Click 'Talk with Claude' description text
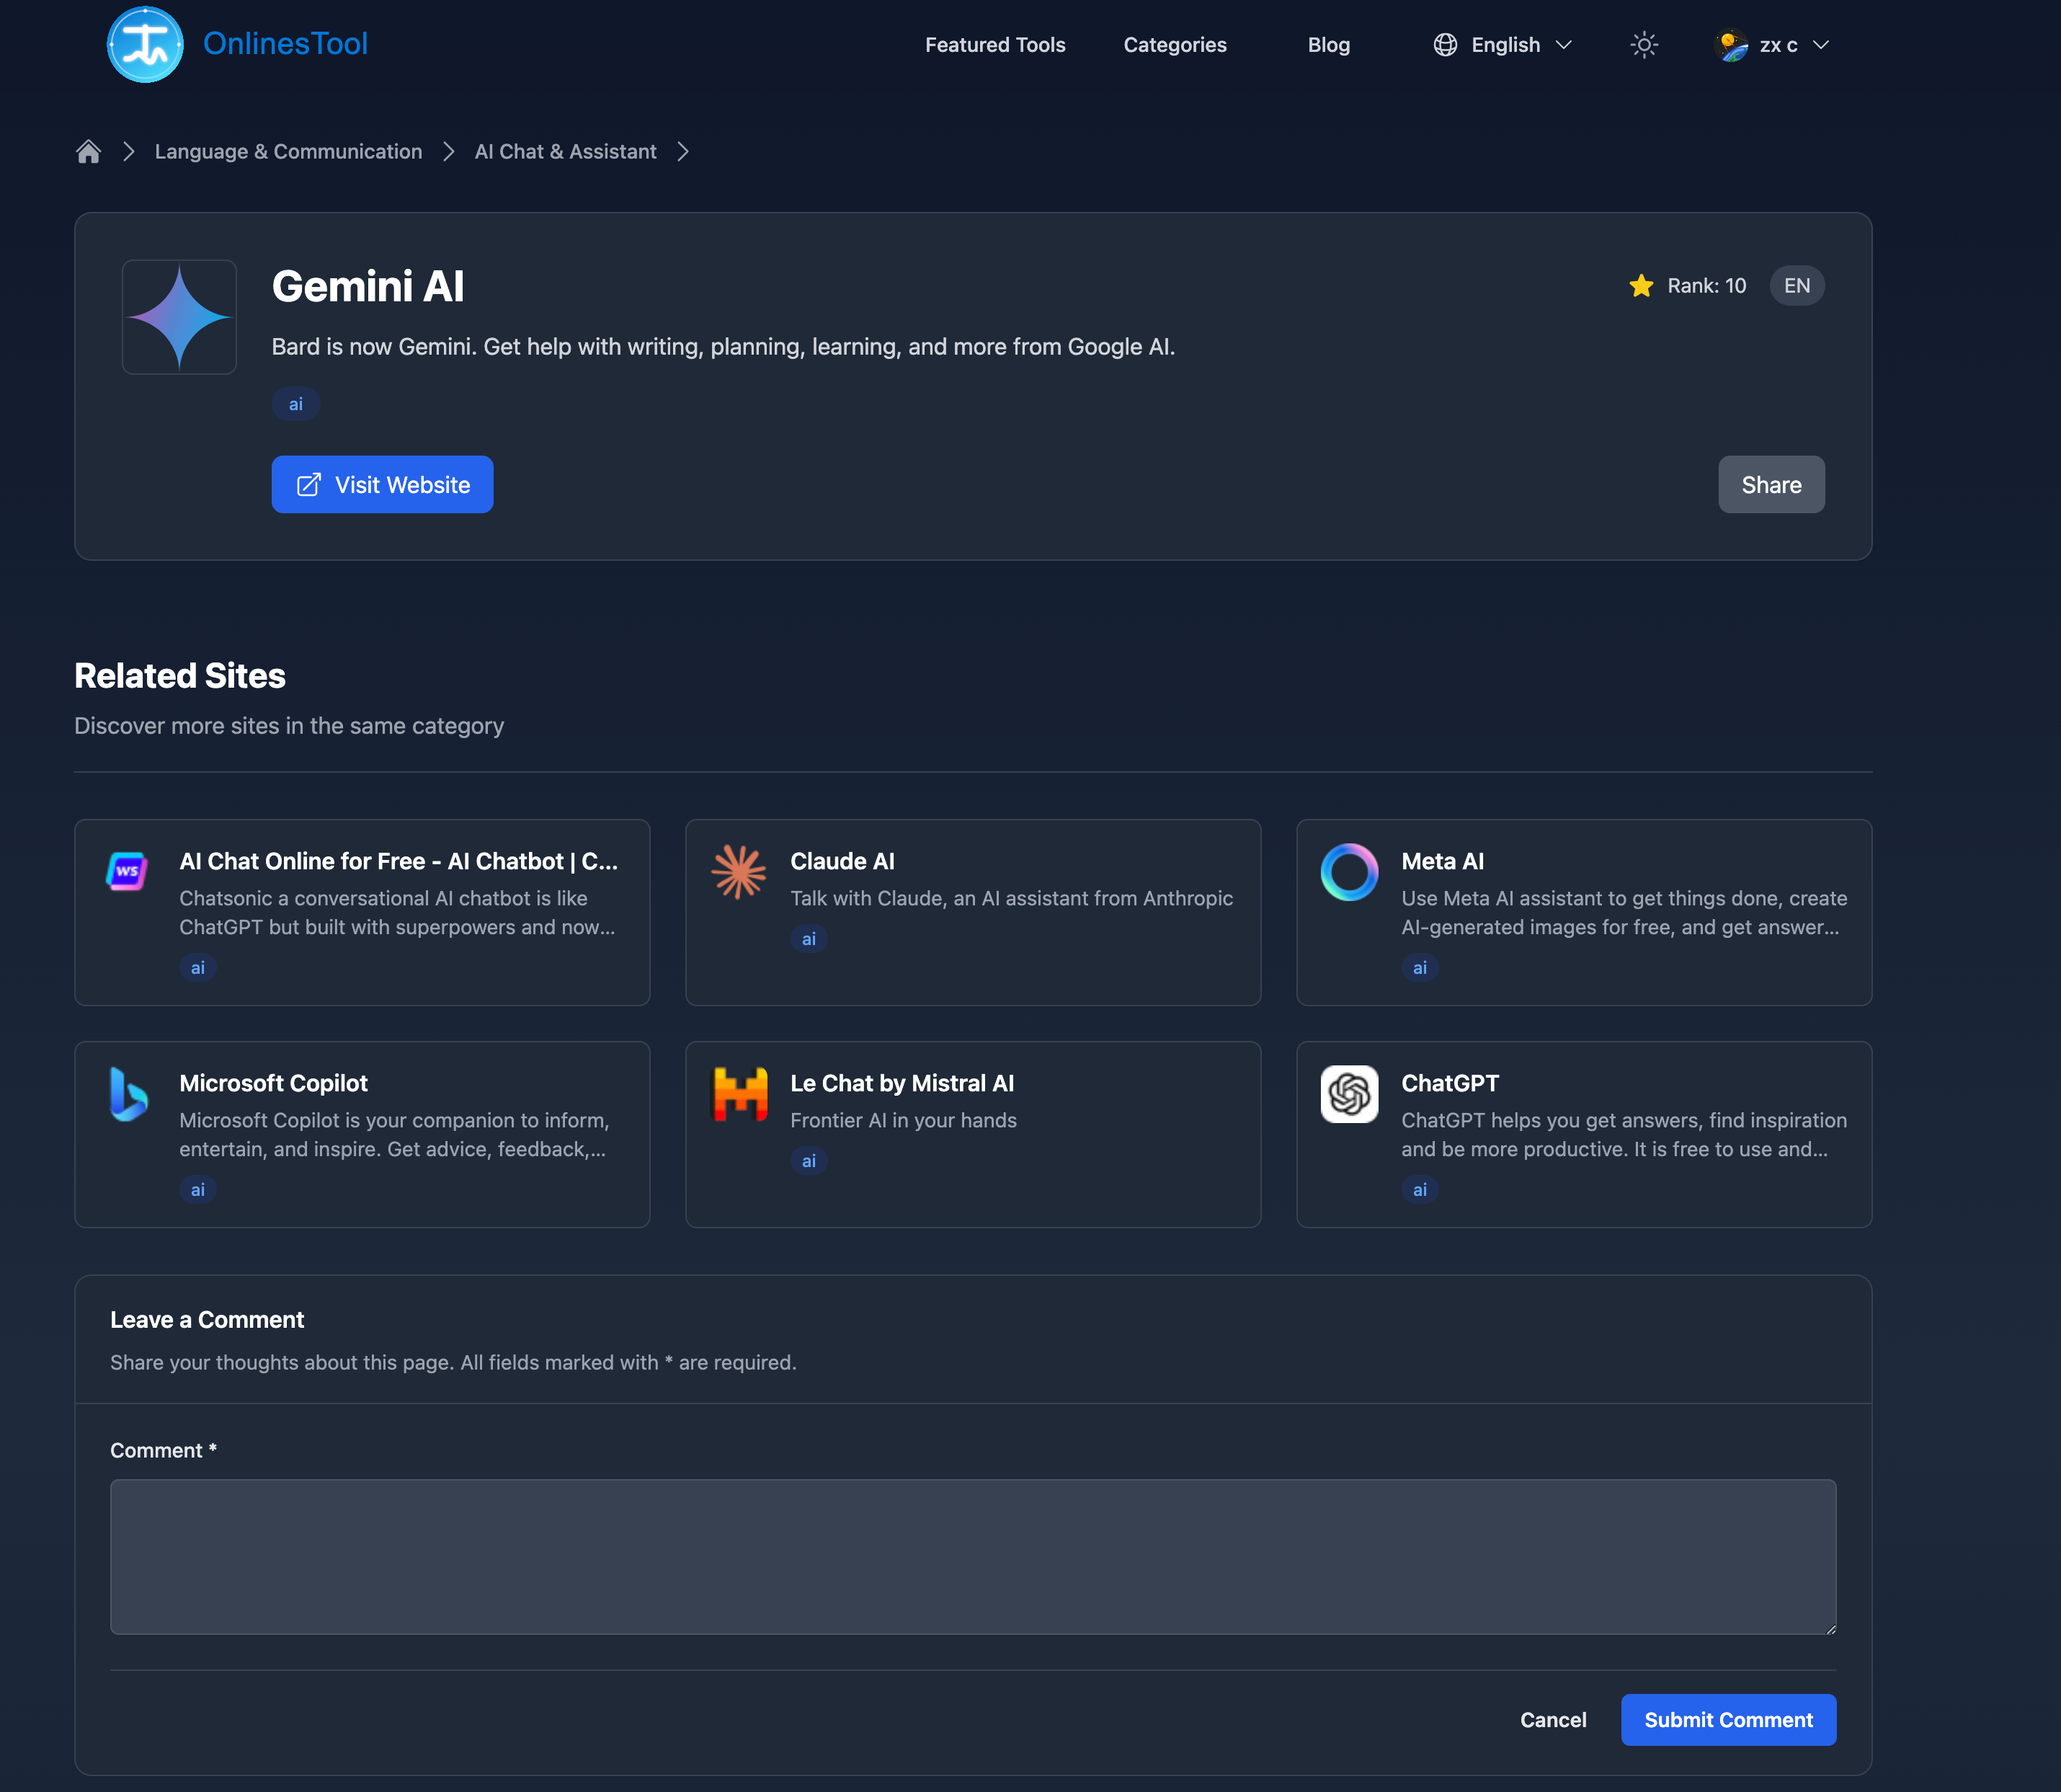This screenshot has width=2061, height=1792. [1010, 899]
